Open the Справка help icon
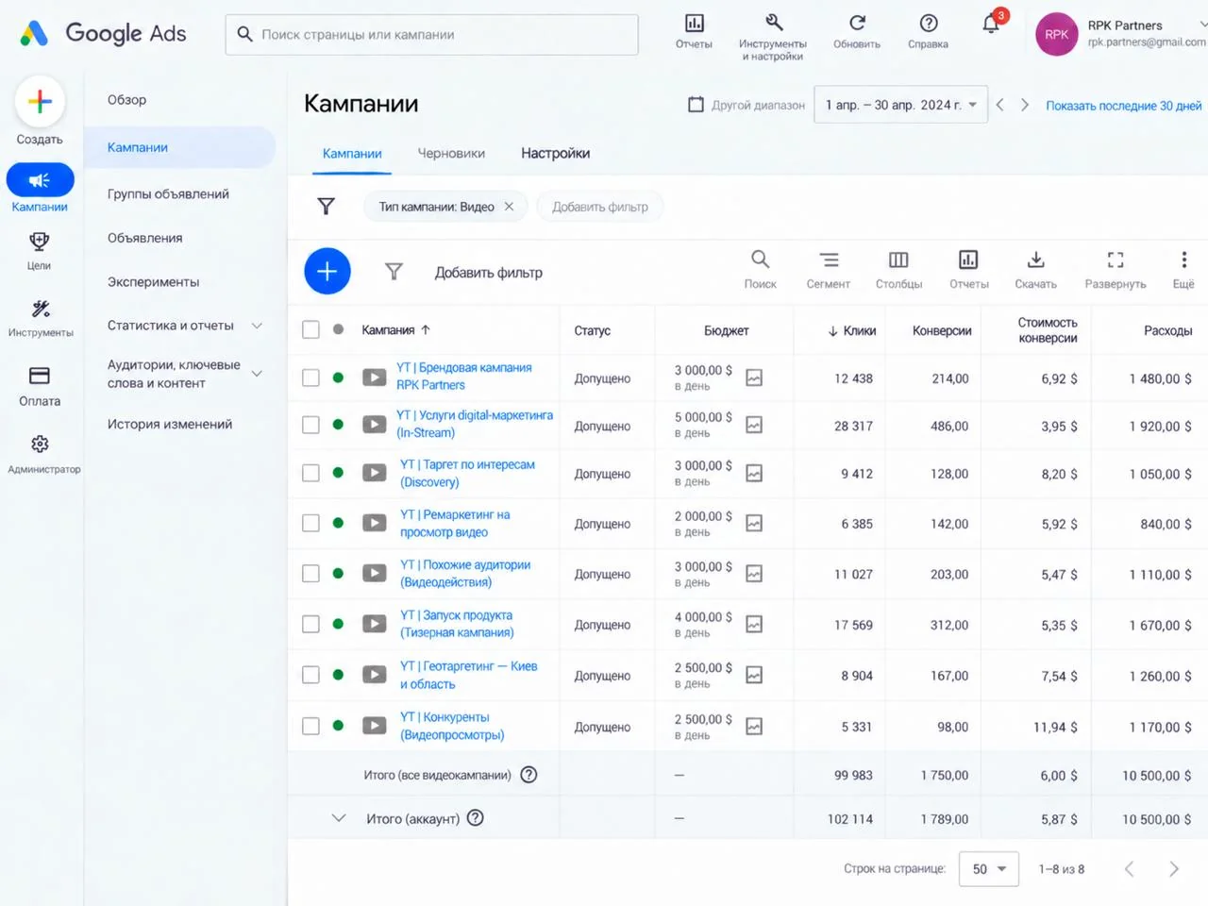Screen dimensions: 1208x906 (x=929, y=23)
